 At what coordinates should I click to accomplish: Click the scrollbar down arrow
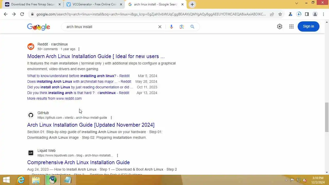[x=327, y=172]
